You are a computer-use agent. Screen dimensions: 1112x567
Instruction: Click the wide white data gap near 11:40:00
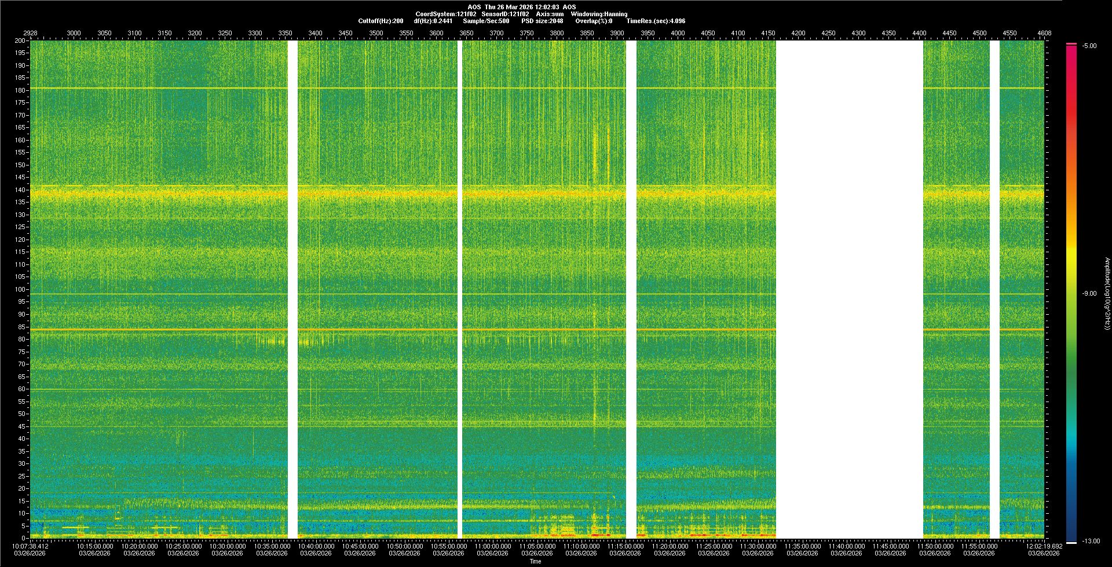(x=849, y=289)
